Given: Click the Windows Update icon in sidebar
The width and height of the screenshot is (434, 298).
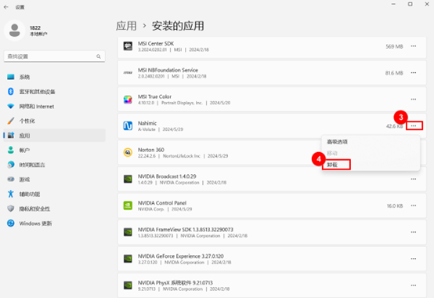Looking at the screenshot, I should pos(10,223).
